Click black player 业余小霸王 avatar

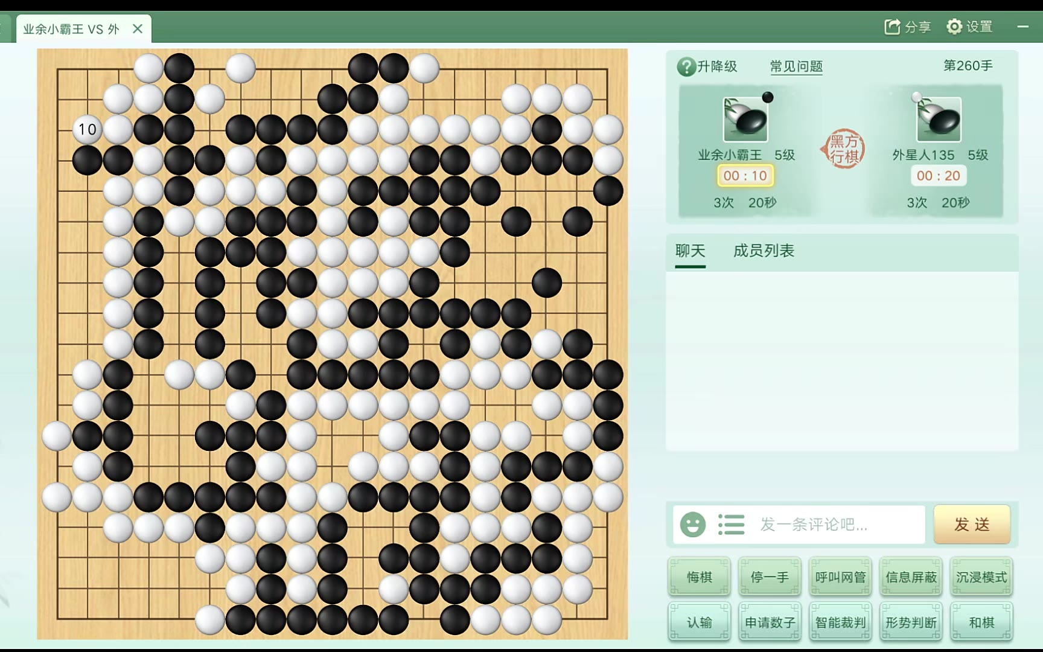point(745,120)
